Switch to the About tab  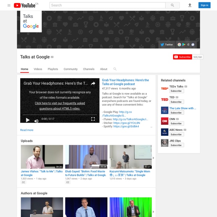pyautogui.click(x=103, y=69)
